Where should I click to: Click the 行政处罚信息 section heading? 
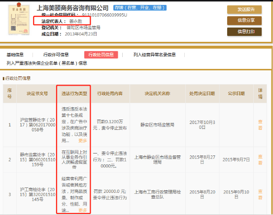[18, 78]
